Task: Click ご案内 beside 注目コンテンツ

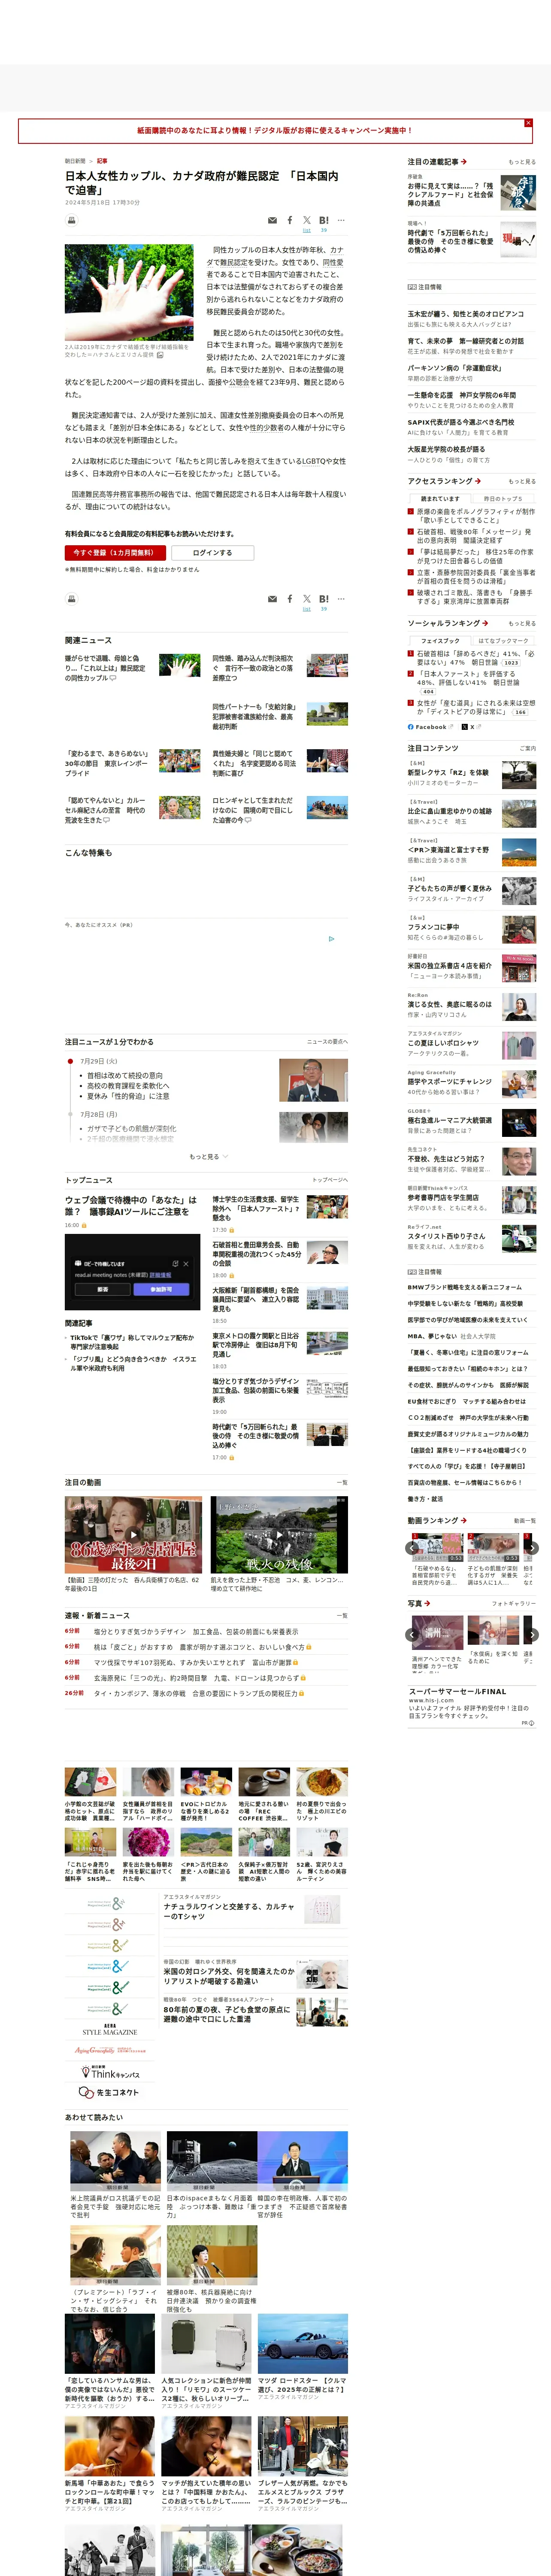Action: (x=527, y=748)
